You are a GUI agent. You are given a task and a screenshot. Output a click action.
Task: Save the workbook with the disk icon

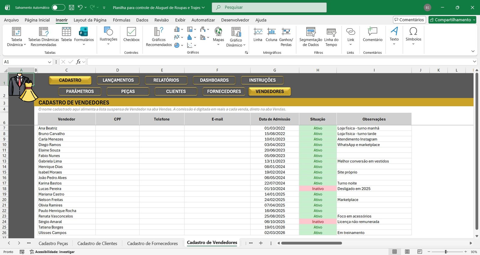click(71, 7)
